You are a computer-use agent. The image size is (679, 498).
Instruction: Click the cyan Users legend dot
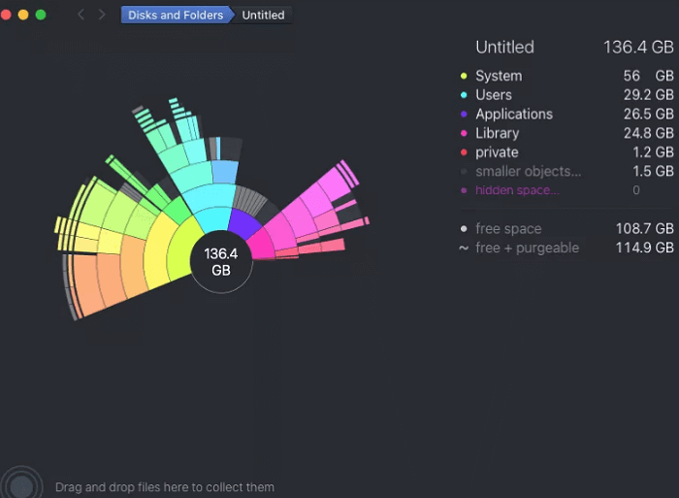464,95
